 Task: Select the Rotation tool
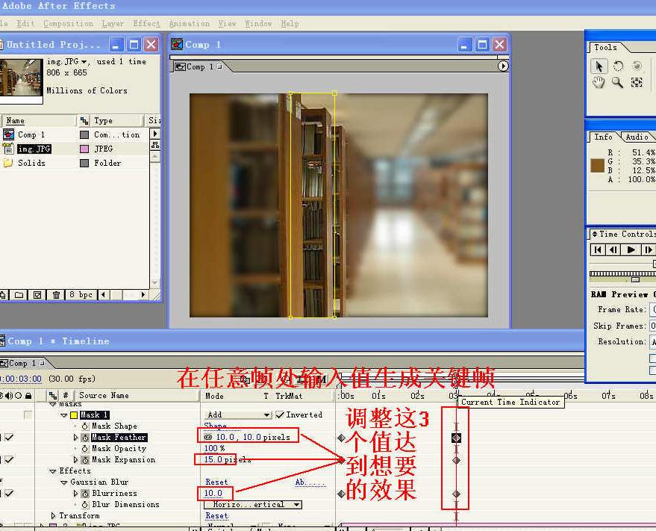coord(618,66)
